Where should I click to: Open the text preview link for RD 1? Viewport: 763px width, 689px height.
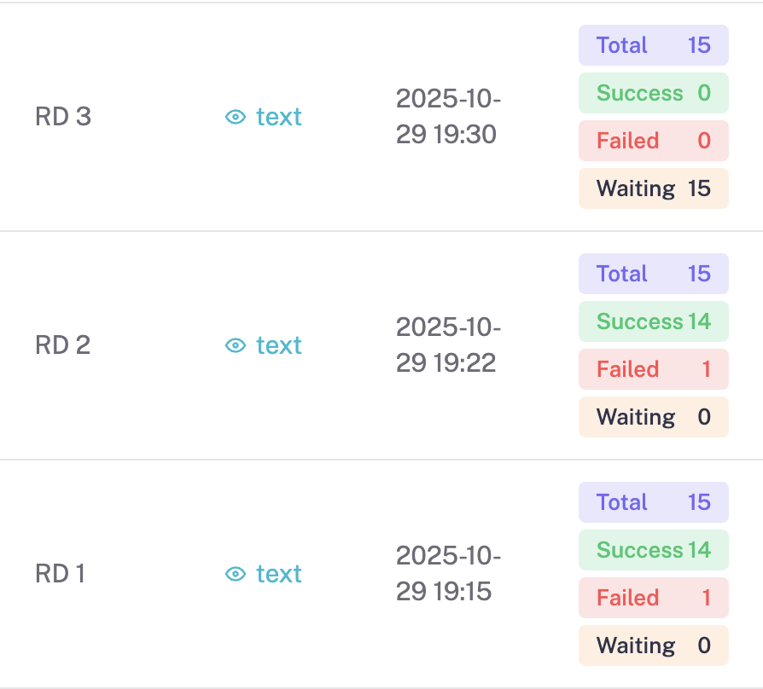[x=278, y=574]
